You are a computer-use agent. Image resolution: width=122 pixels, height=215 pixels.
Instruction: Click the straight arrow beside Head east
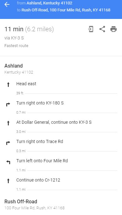8,85
